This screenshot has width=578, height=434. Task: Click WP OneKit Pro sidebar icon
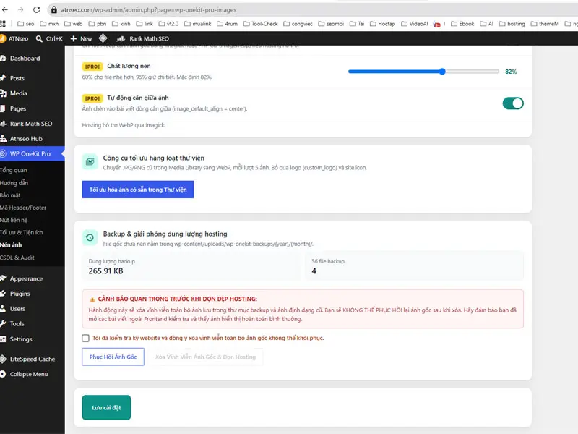pos(3,153)
